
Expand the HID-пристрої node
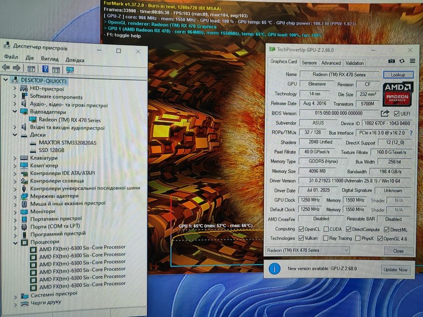point(15,88)
